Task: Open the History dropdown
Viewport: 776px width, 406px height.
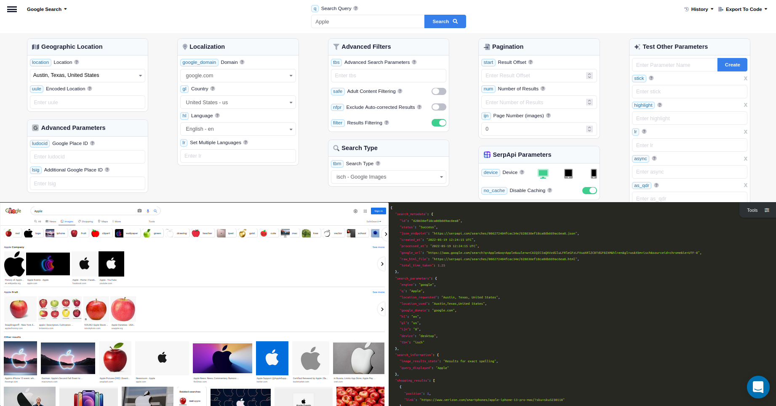Action: point(699,9)
